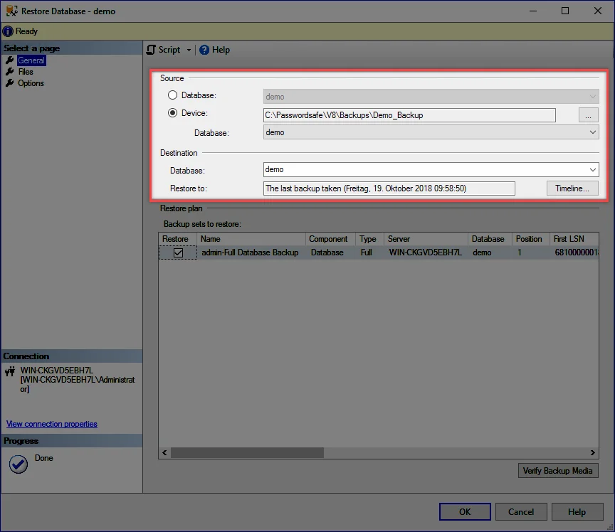Click Verify Backup Media button
Screen dimensions: 615x532
tap(558, 471)
